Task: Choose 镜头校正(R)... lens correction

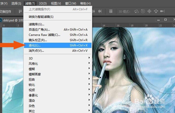Action: tap(58, 40)
